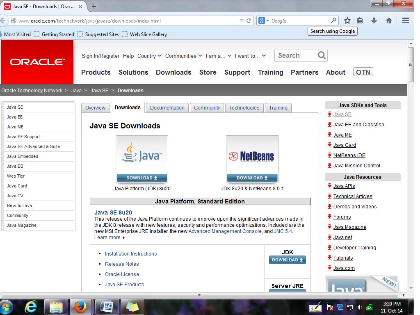Image resolution: width=420 pixels, height=315 pixels.
Task: Open the Support menu
Action: click(237, 72)
